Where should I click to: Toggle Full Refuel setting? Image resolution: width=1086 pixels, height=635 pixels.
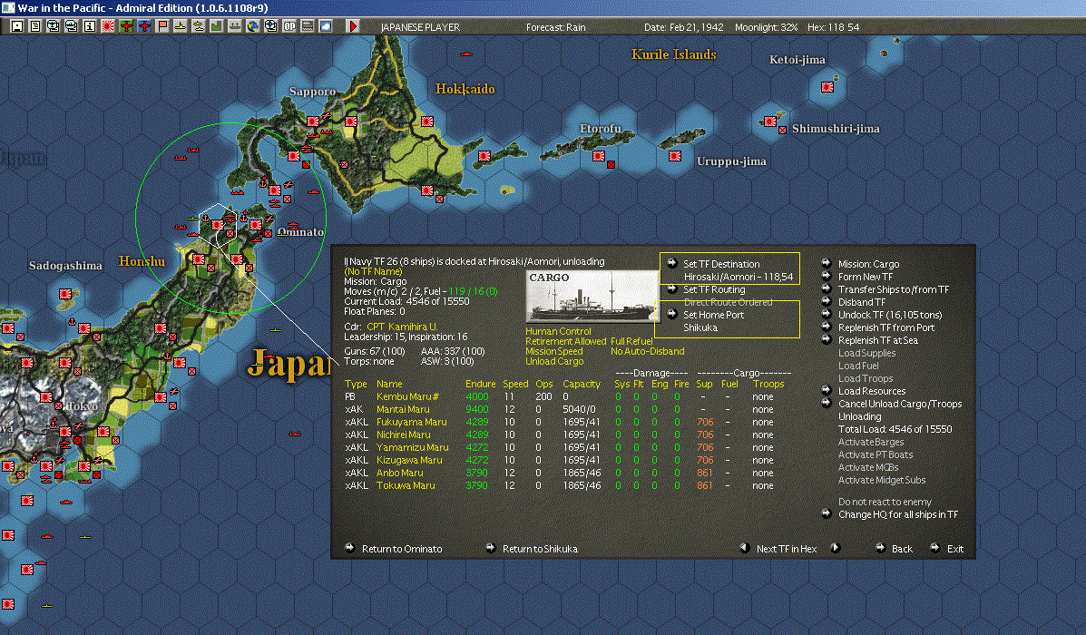631,341
